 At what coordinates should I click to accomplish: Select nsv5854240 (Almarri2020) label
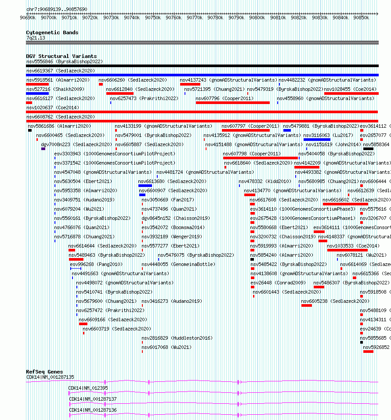(x=282, y=255)
